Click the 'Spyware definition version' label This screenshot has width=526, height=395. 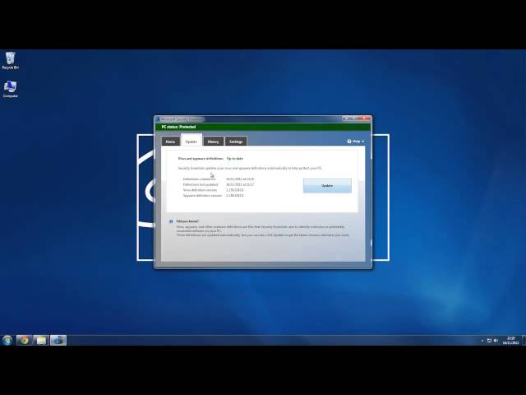tap(202, 195)
